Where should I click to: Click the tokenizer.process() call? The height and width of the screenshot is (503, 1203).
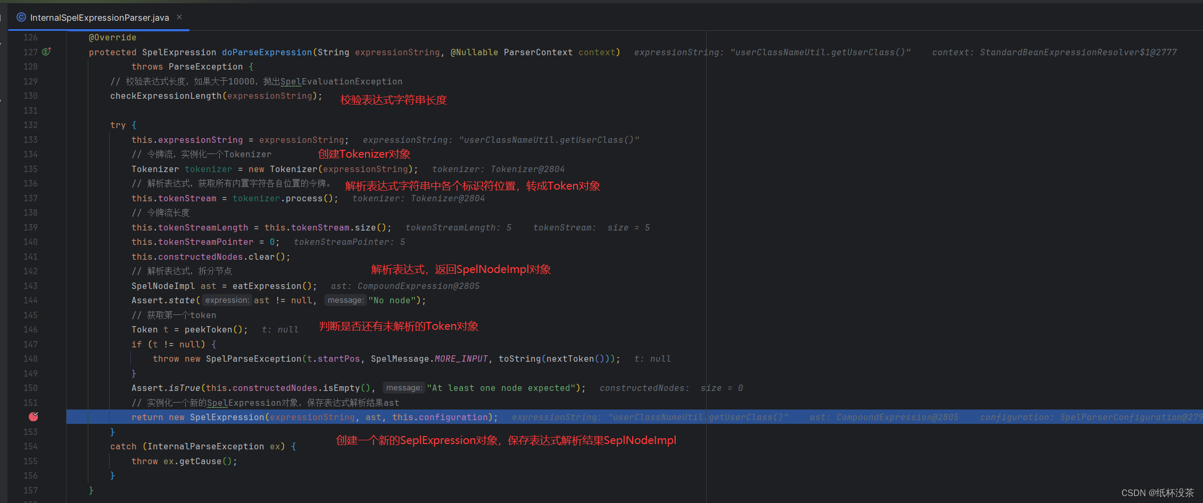[285, 198]
